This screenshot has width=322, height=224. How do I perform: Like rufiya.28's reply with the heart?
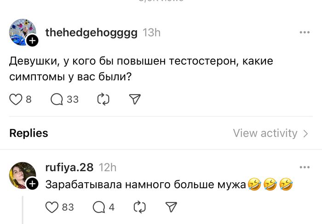[52, 207]
